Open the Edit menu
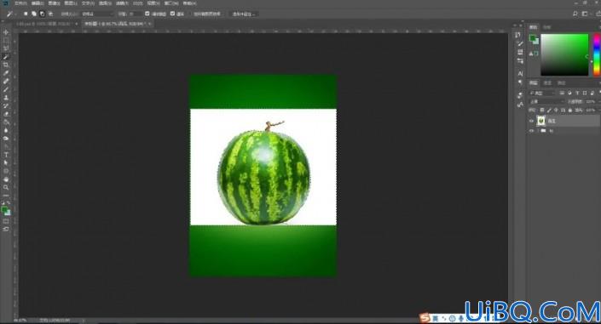This screenshot has width=601, height=324. tap(38, 3)
